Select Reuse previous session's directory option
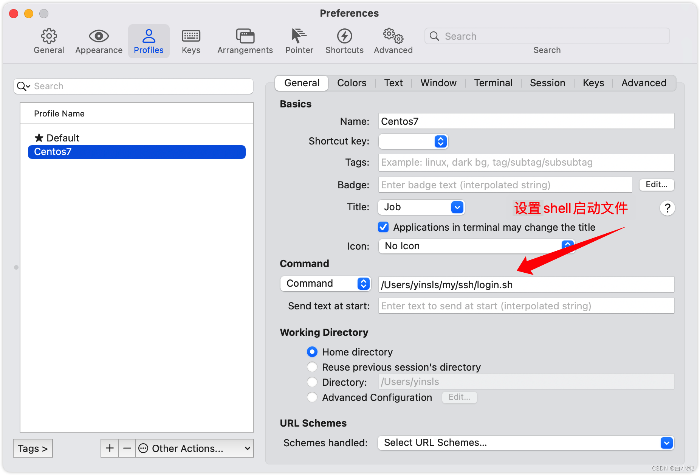Image resolution: width=700 pixels, height=475 pixels. click(312, 367)
